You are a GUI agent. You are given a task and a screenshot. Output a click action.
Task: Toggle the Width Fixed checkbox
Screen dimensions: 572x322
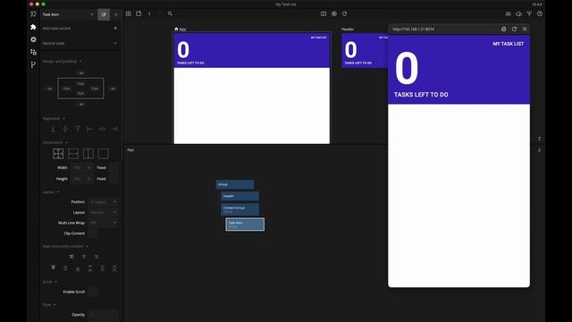[x=114, y=167]
